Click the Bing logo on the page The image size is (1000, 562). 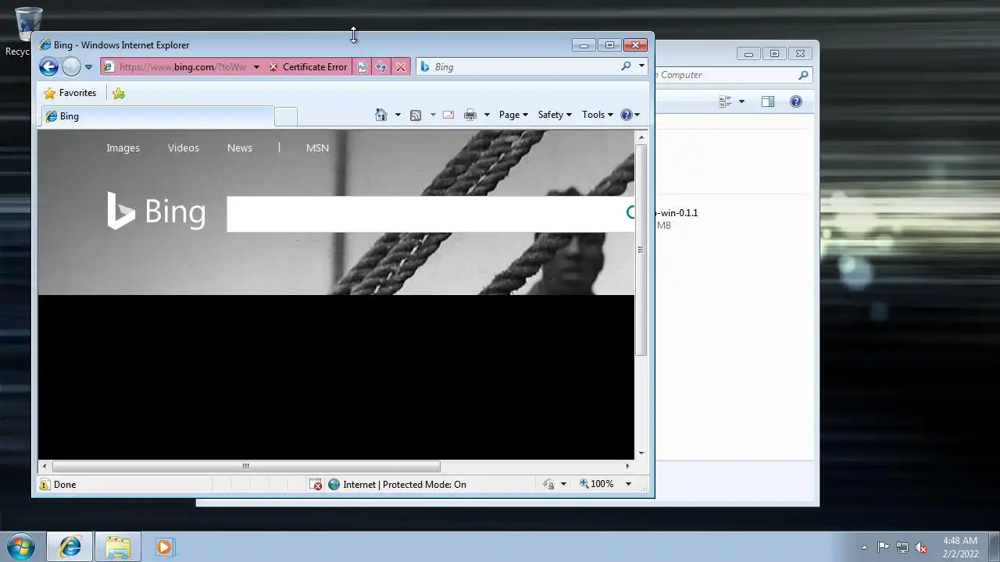pos(156,211)
